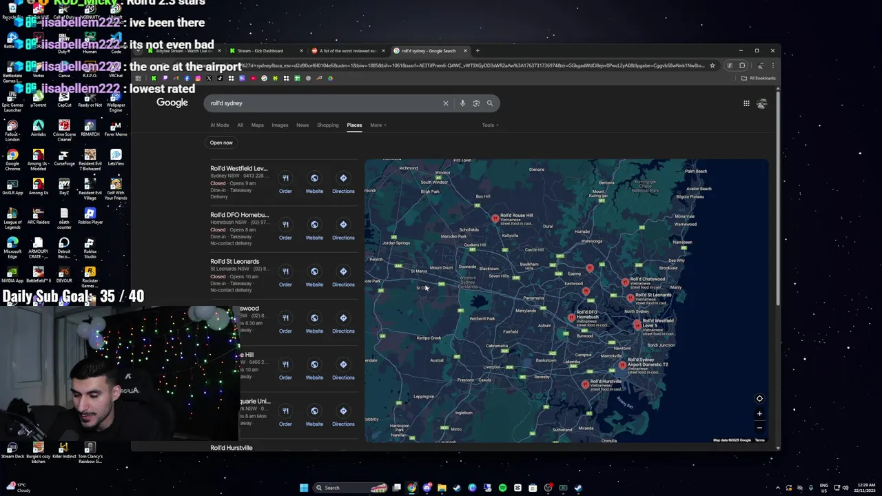Click Roll'd Rouse Hill map pin
882x496 pixels.
pos(495,218)
